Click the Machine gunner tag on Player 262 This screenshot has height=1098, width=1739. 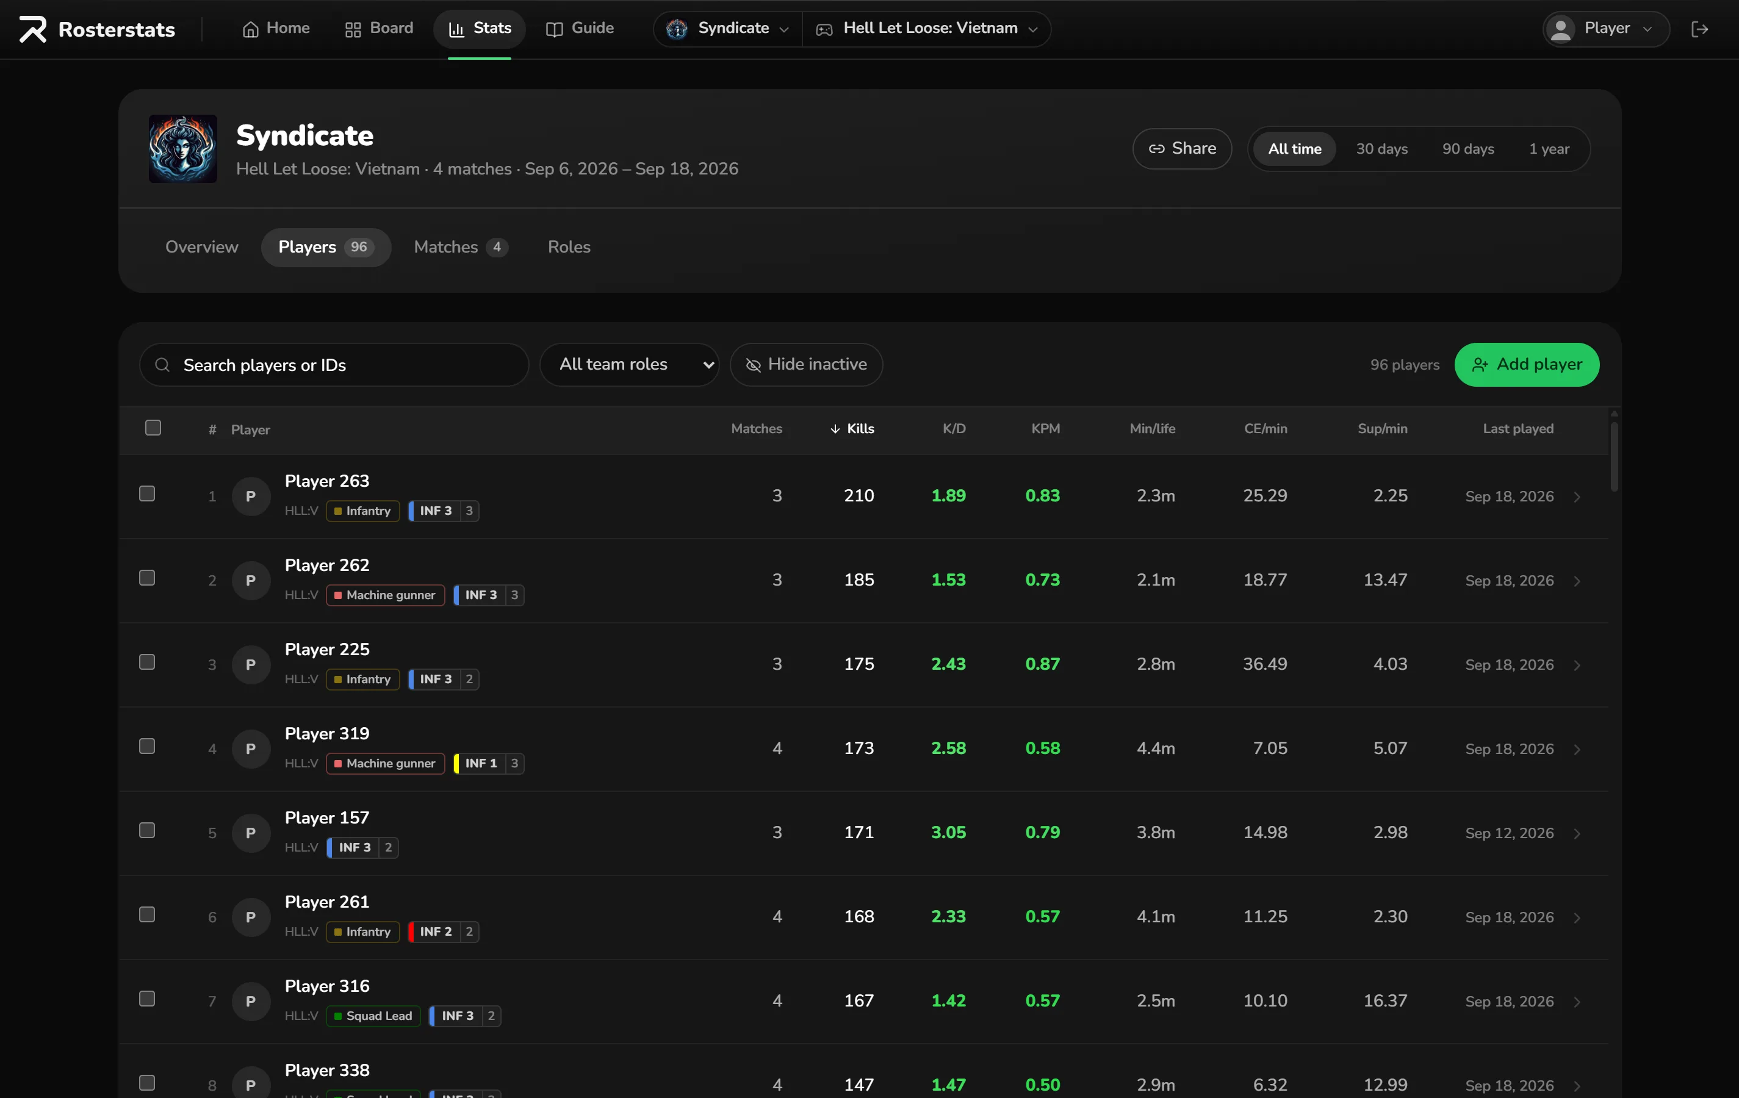coord(385,595)
